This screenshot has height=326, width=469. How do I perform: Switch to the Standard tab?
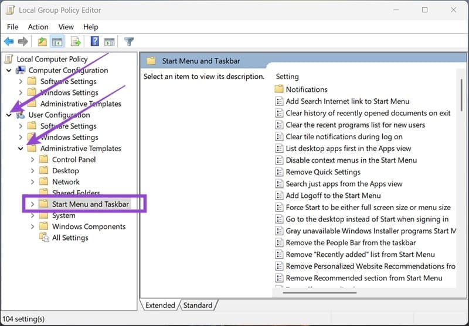(198, 305)
